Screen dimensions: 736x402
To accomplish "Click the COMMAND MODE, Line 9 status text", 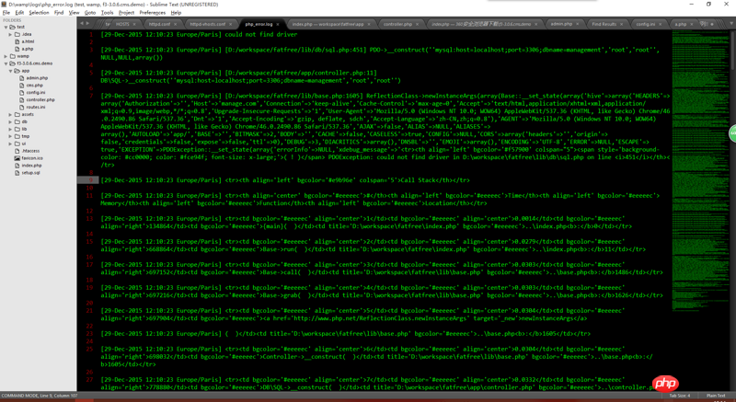I will [40, 396].
